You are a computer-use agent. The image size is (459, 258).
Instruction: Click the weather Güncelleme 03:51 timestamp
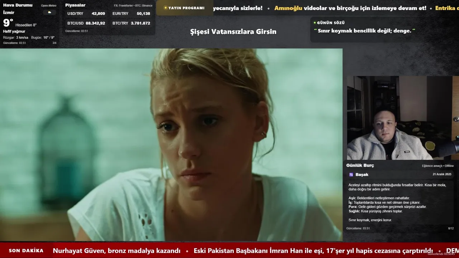(14, 43)
